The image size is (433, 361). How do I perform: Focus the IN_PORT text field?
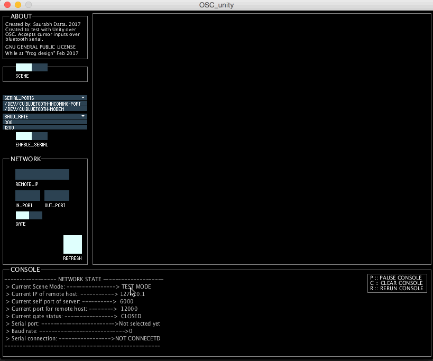click(x=27, y=196)
